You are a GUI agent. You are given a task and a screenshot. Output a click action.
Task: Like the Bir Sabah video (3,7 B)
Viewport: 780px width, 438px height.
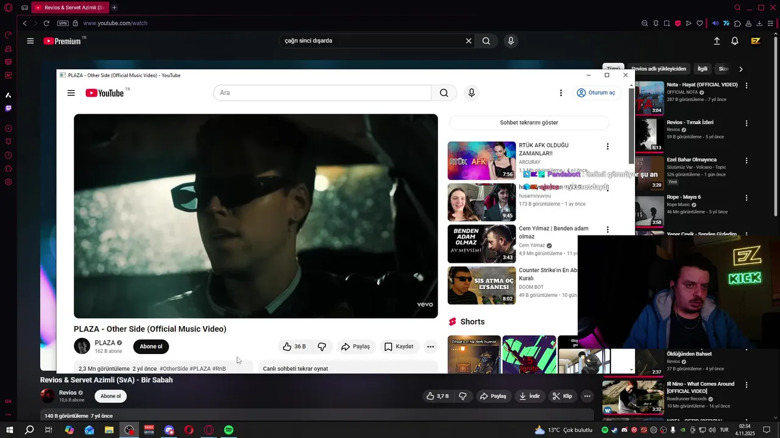438,396
